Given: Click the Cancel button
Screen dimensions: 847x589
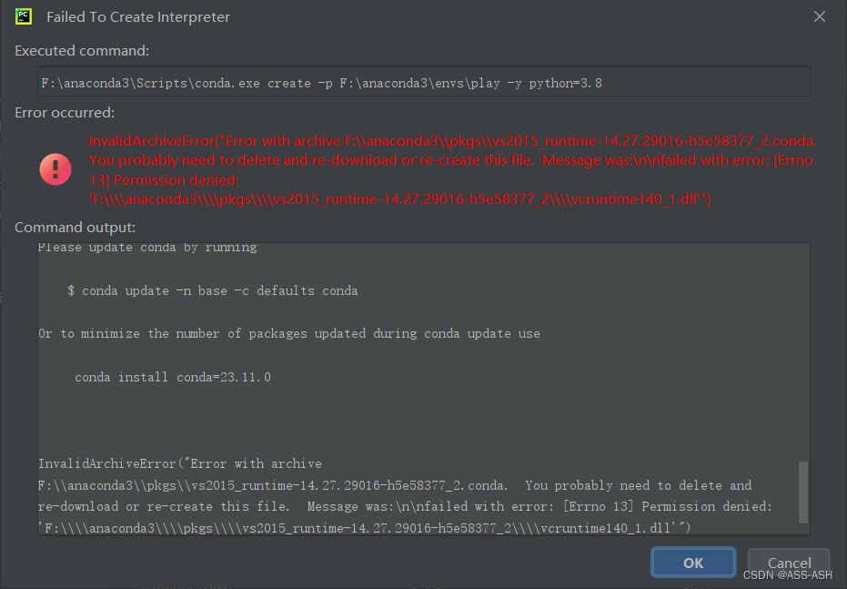Looking at the screenshot, I should pos(788,563).
